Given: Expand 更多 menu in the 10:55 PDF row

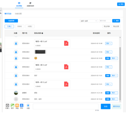Looking at the screenshot, I should 109,67.
